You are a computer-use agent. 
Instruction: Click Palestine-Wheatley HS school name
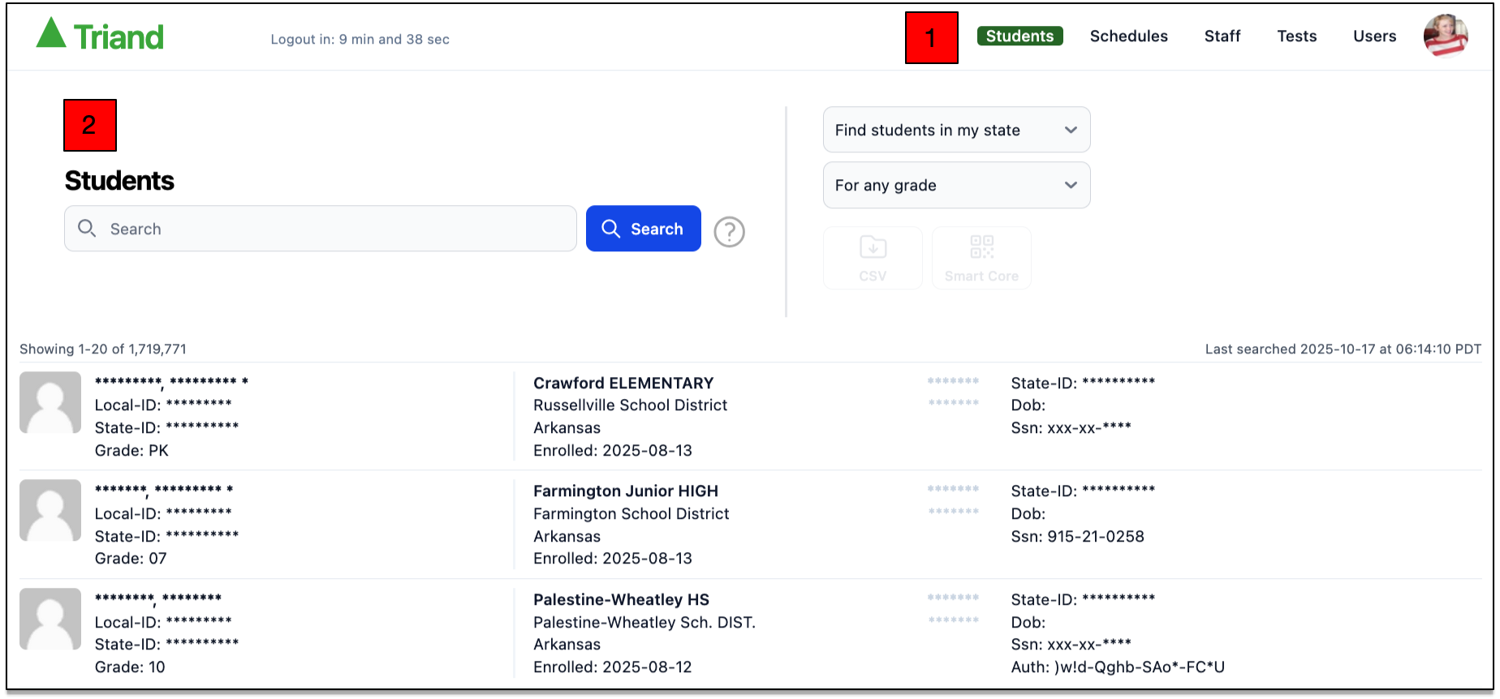[621, 599]
